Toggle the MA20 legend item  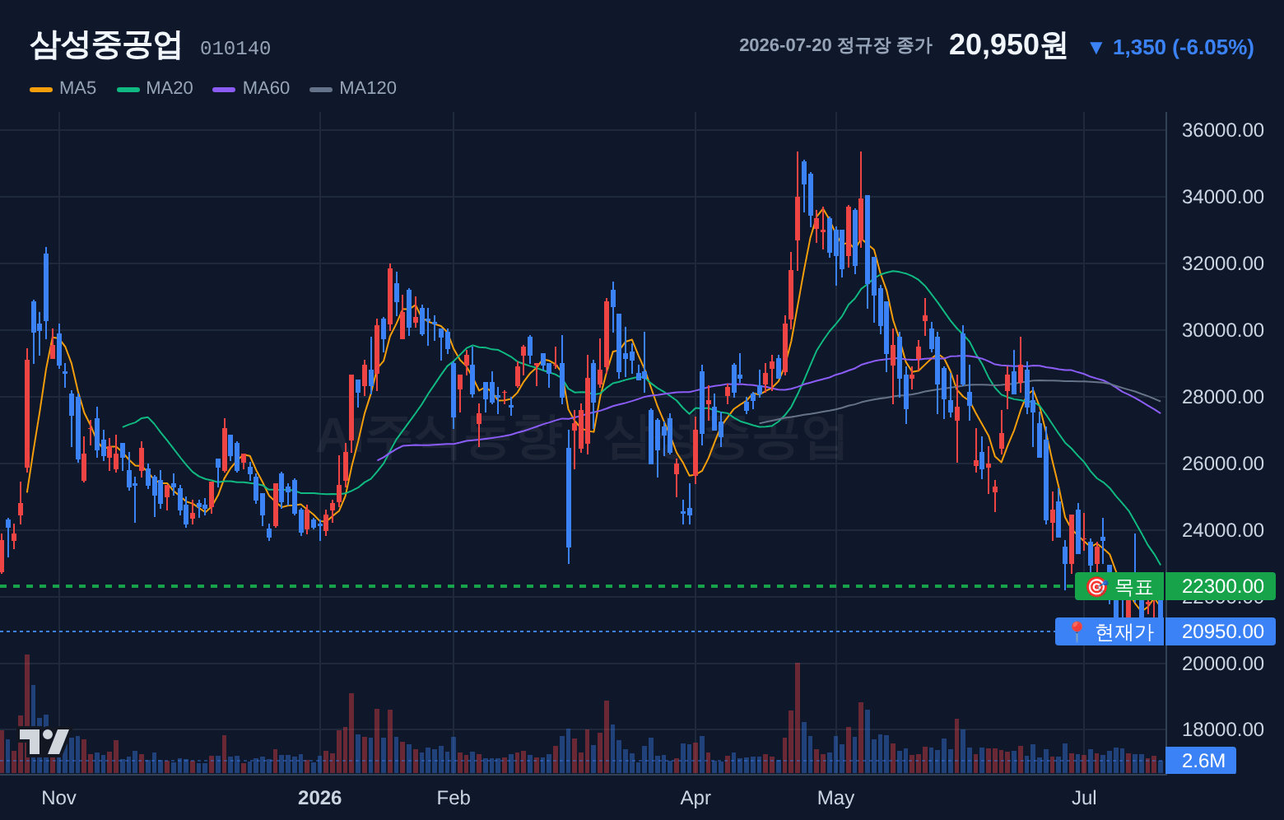(155, 88)
